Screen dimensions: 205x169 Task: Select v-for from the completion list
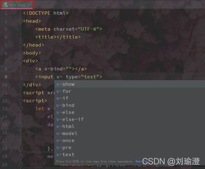point(130,91)
